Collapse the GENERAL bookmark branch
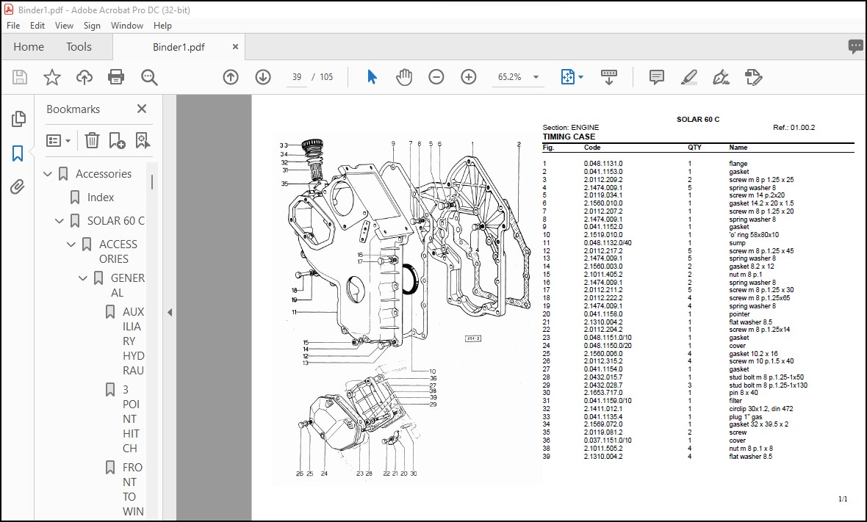Viewport: 867px width, 522px height. click(x=82, y=278)
